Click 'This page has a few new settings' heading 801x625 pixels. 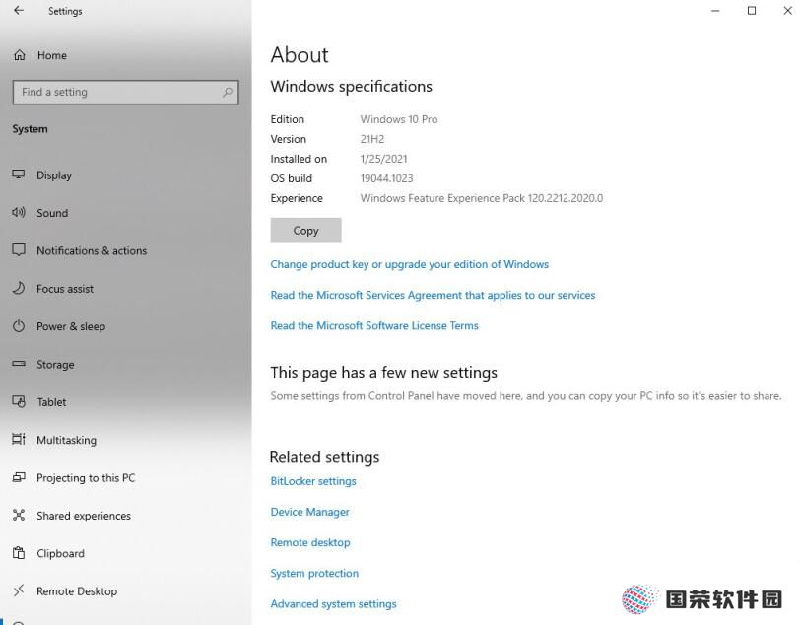point(383,373)
